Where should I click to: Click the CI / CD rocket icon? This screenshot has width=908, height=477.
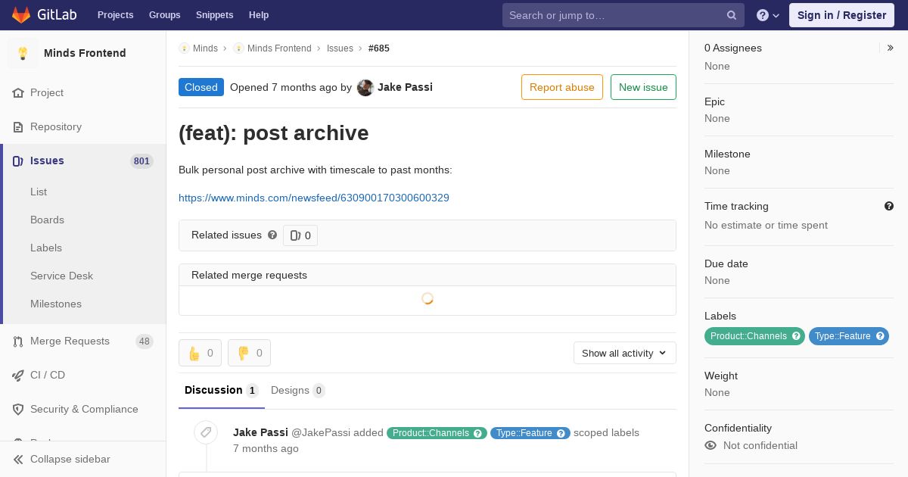[18, 376]
